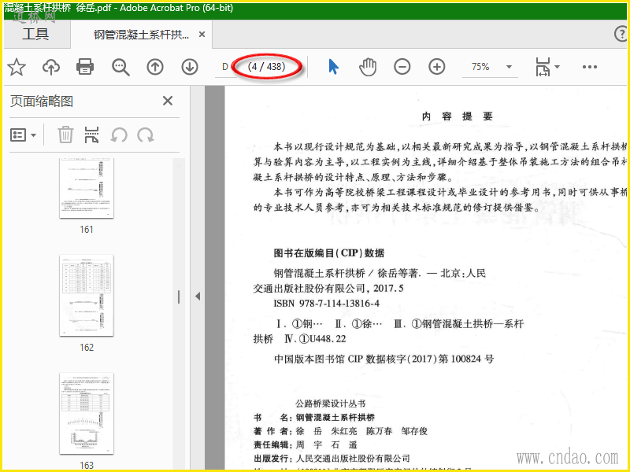Viewport: 630px width, 472px height.
Task: Zoom out with the minus icon
Action: pos(402,67)
